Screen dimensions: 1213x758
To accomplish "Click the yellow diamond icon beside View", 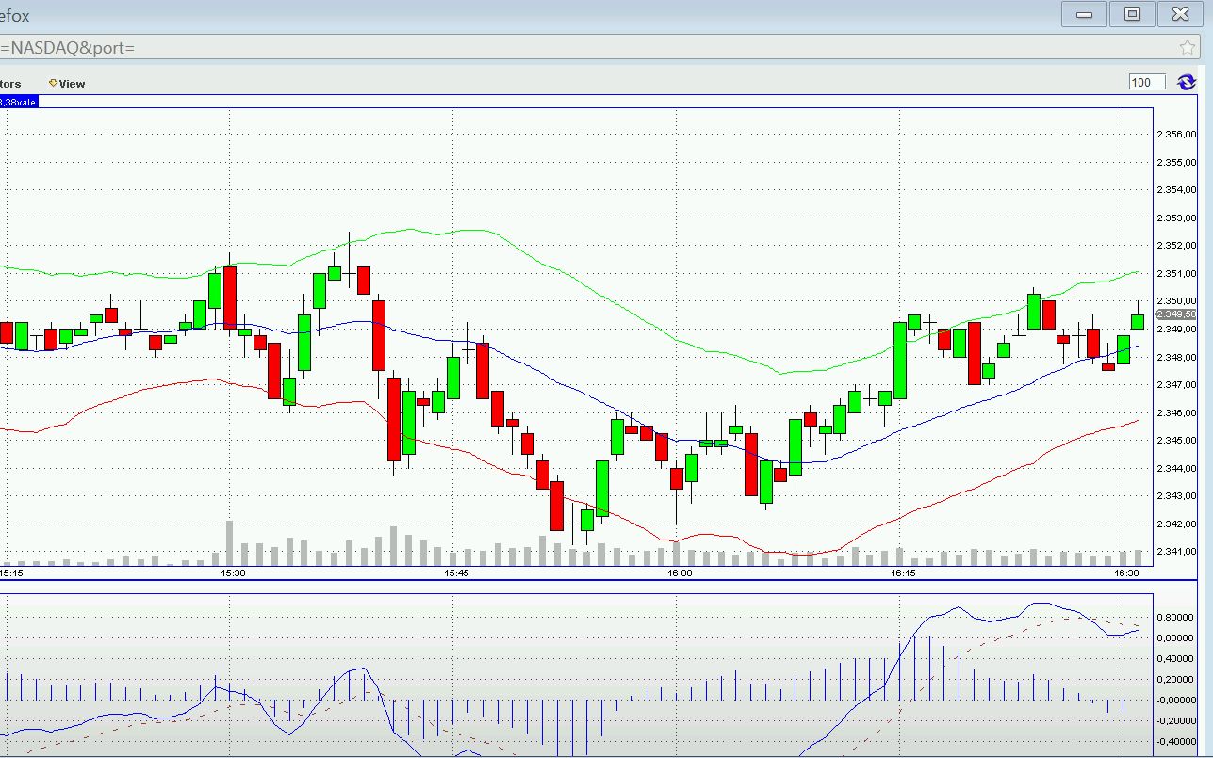I will (52, 83).
